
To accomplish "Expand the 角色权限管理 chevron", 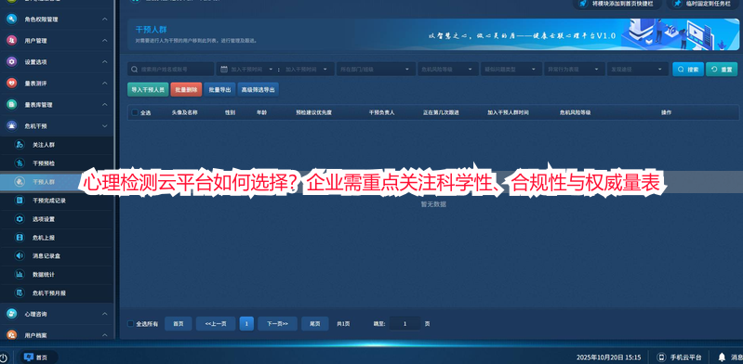I will coord(105,19).
